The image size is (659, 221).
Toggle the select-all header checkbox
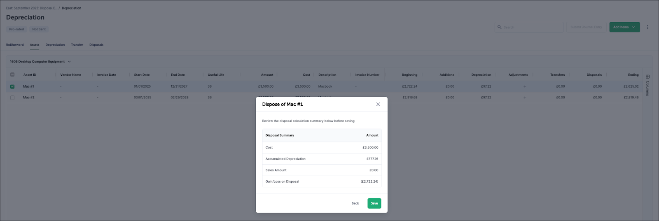tap(12, 74)
